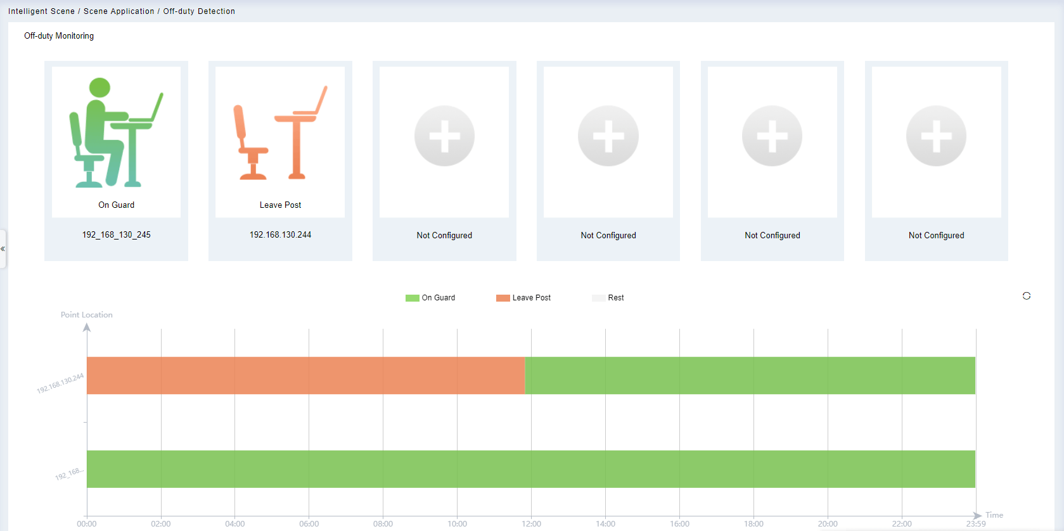1064x531 pixels.
Task: Select the Off-duty Detection breadcrumb item
Action: [199, 11]
